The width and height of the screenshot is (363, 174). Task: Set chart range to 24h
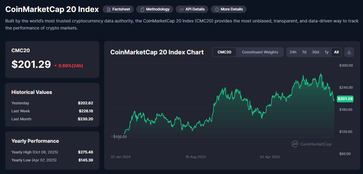tap(293, 52)
